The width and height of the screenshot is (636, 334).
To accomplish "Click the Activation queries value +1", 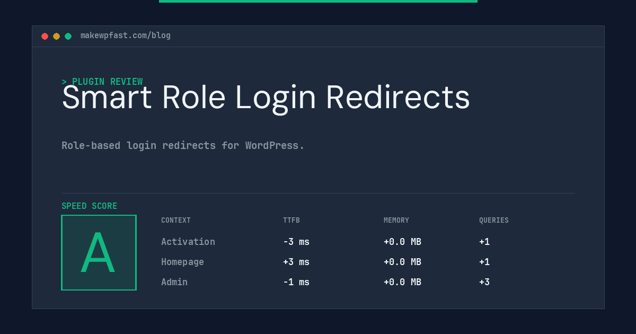I will point(484,242).
